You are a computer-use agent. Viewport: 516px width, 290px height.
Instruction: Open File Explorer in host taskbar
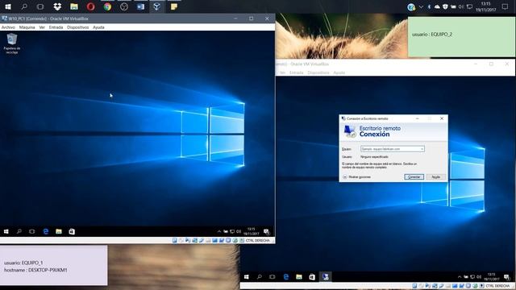pyautogui.click(x=74, y=6)
